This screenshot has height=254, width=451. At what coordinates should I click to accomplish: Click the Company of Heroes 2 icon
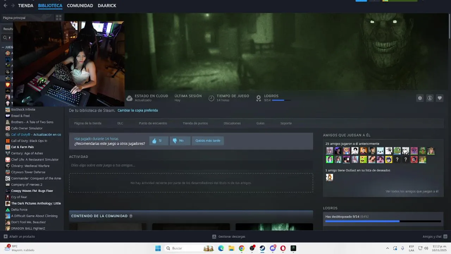click(8, 185)
